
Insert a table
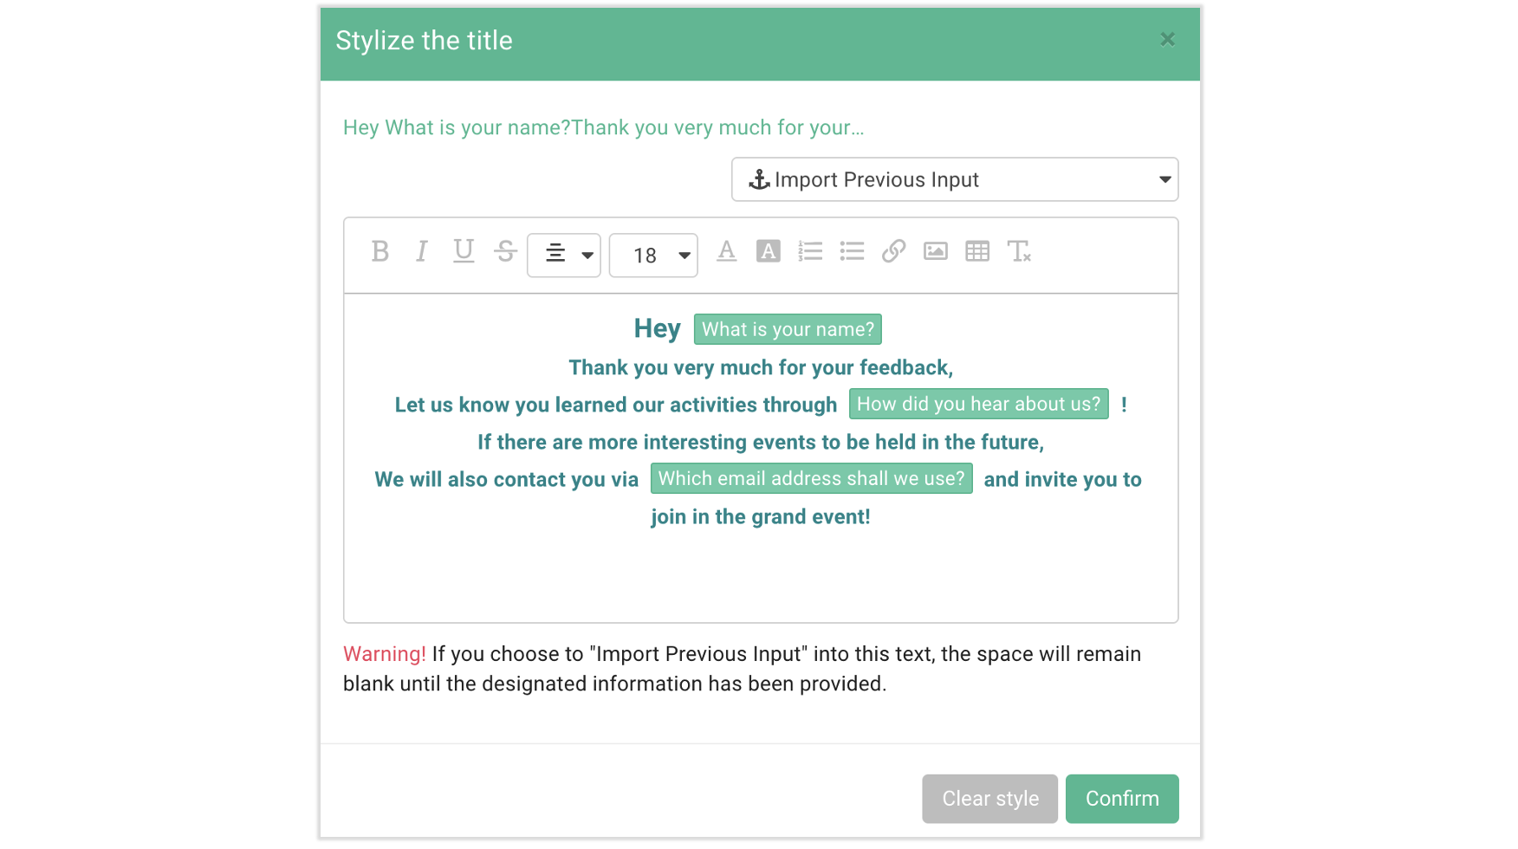977,251
